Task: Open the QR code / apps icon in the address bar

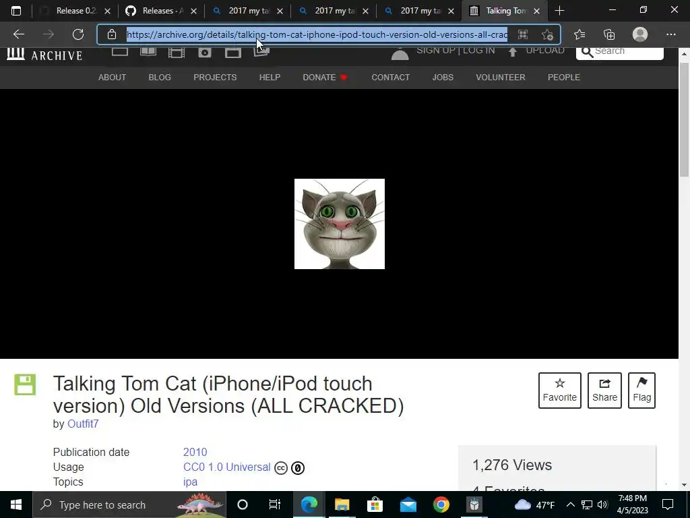Action: tap(523, 34)
